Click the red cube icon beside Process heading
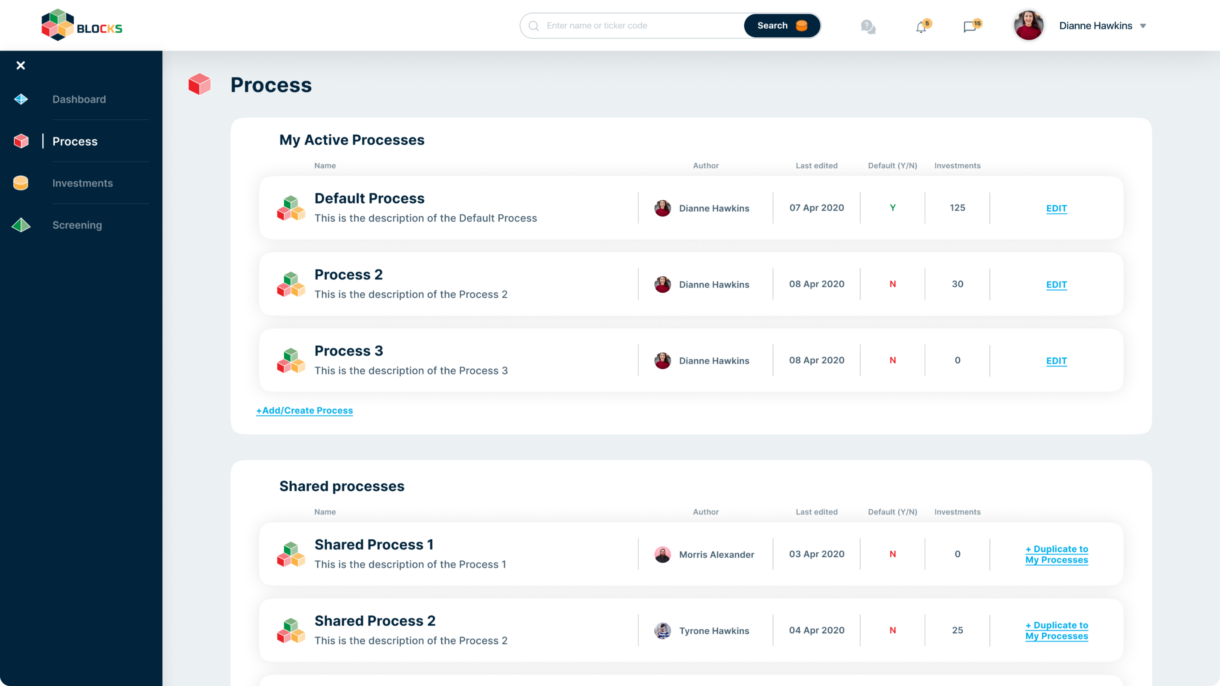 click(200, 84)
